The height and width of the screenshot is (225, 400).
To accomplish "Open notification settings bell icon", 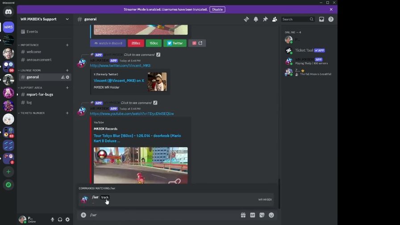I will click(x=256, y=19).
